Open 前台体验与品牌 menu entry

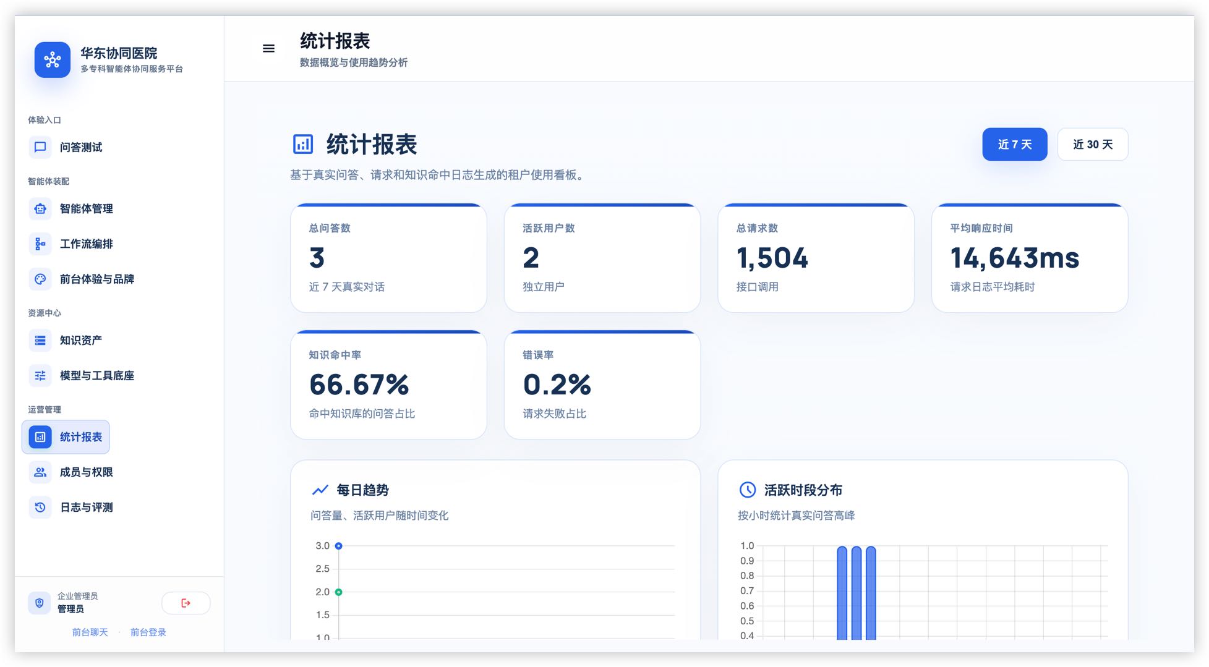pos(82,279)
